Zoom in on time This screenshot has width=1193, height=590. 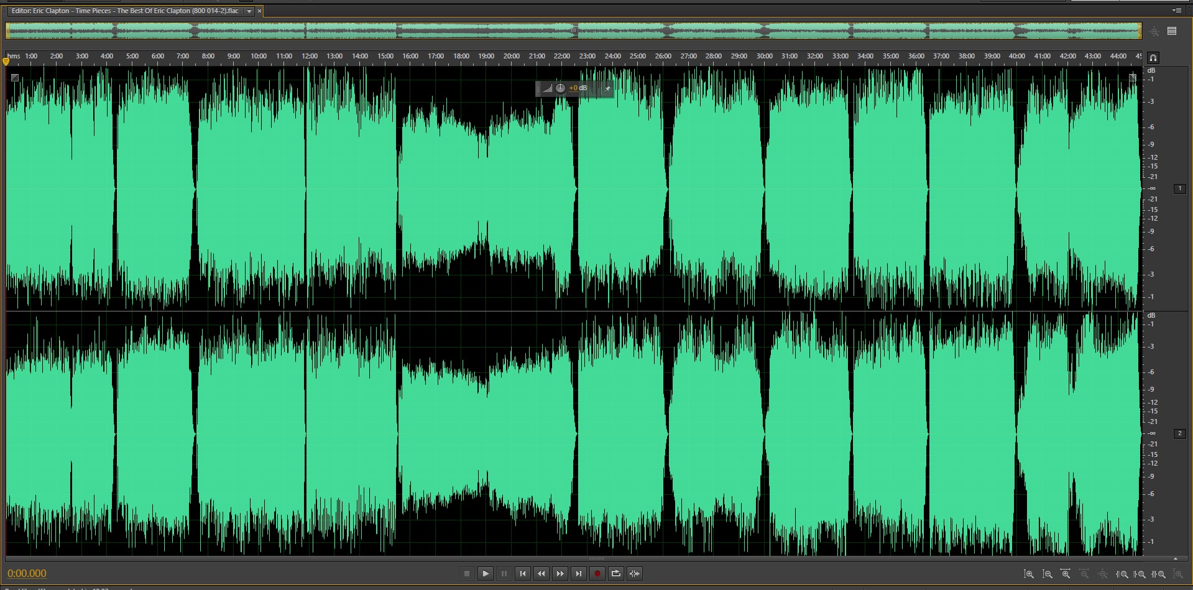(1066, 574)
